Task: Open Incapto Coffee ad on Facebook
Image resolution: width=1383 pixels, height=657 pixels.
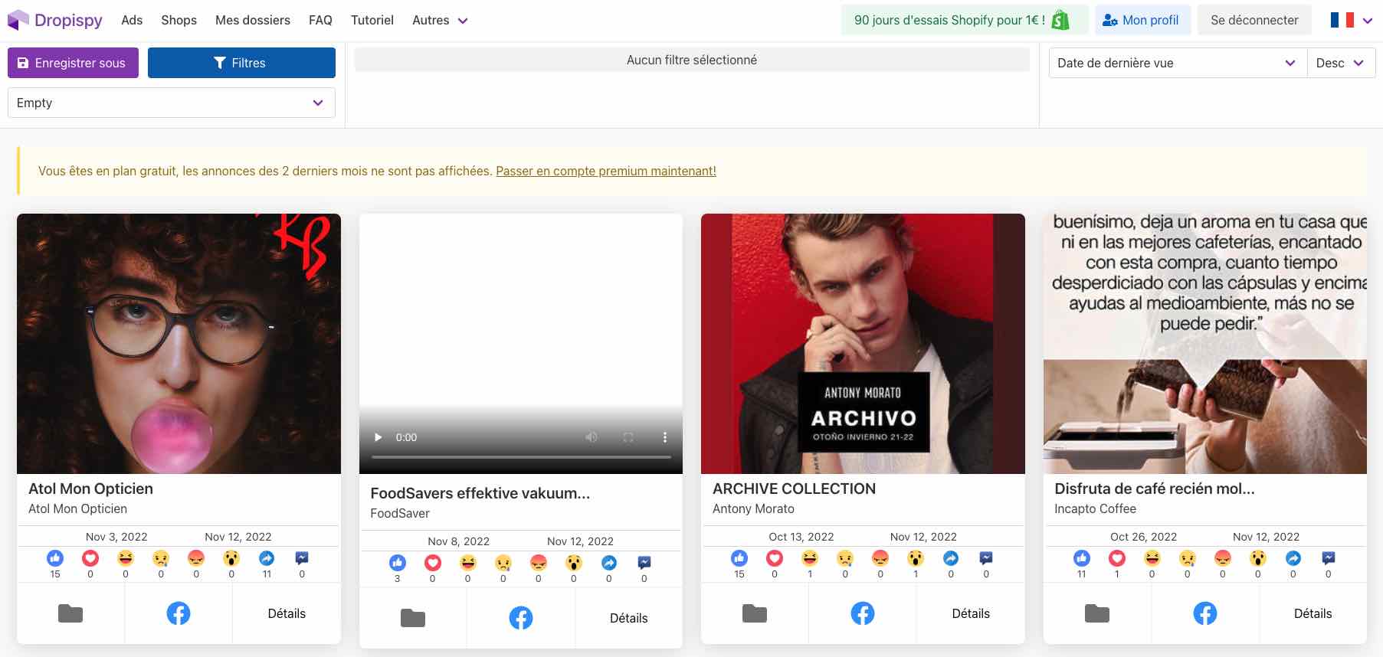Action: click(1205, 613)
